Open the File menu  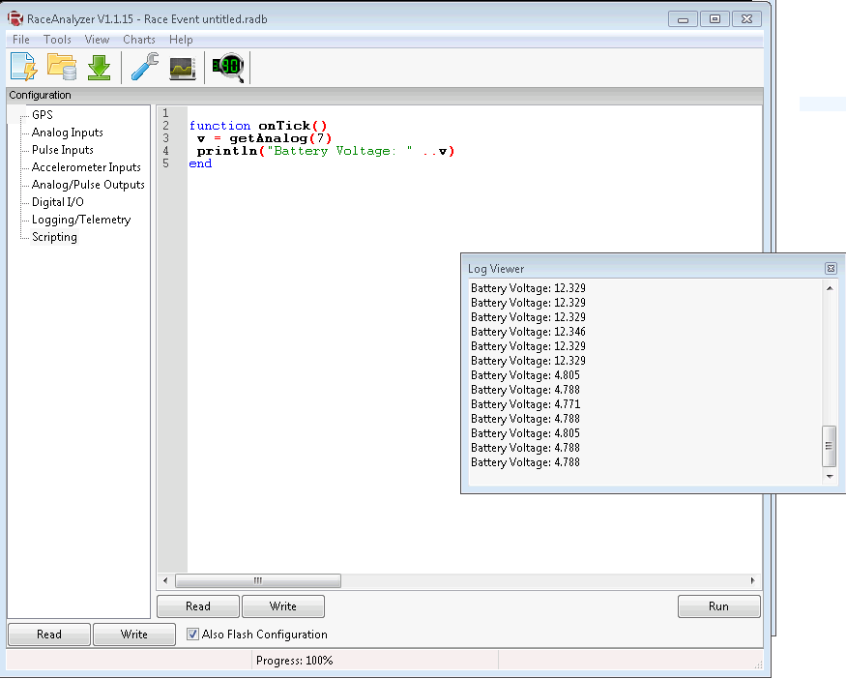pos(21,40)
